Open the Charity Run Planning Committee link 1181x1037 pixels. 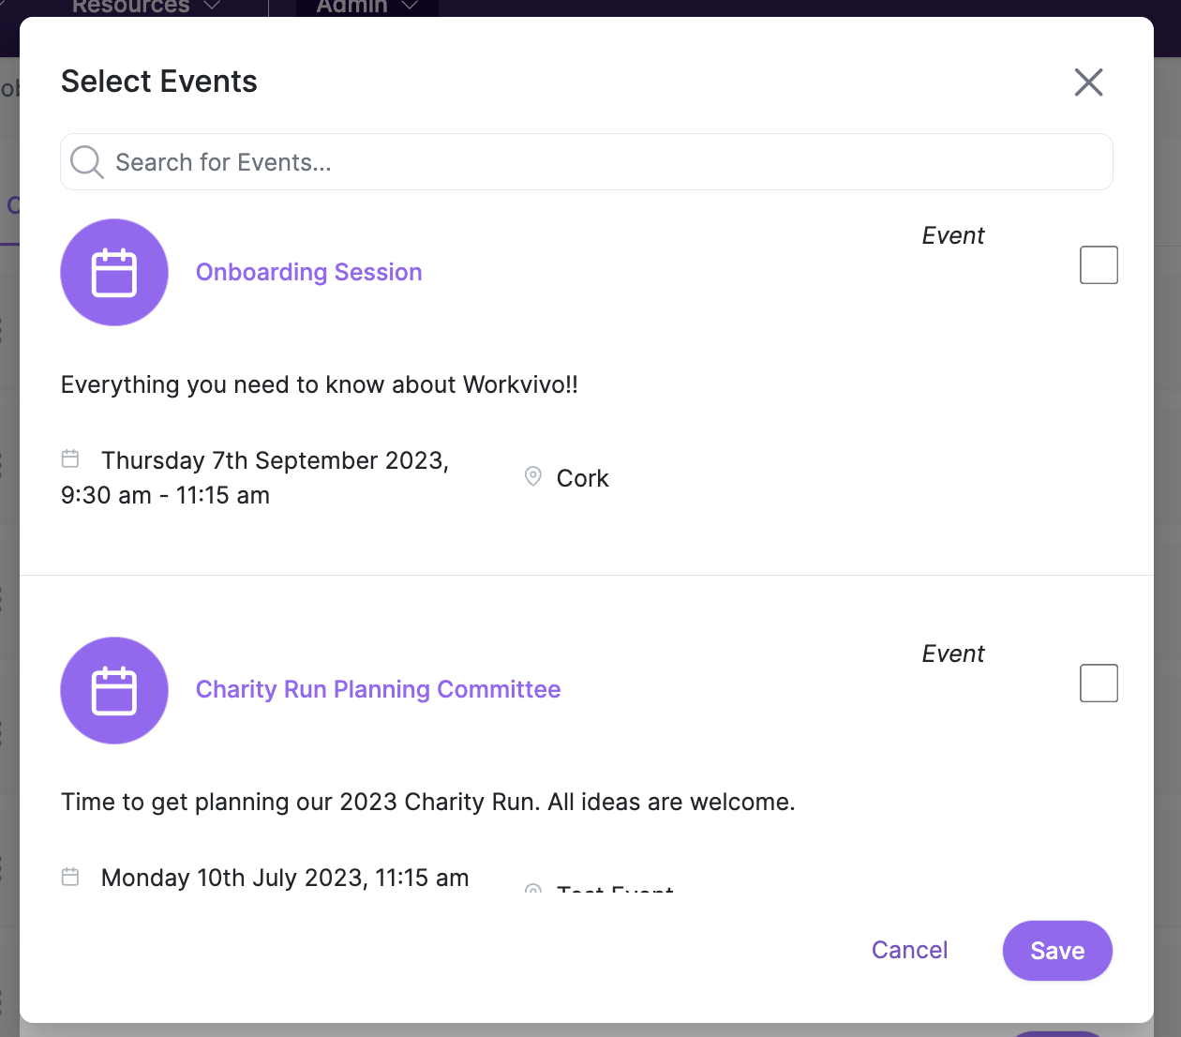point(379,689)
